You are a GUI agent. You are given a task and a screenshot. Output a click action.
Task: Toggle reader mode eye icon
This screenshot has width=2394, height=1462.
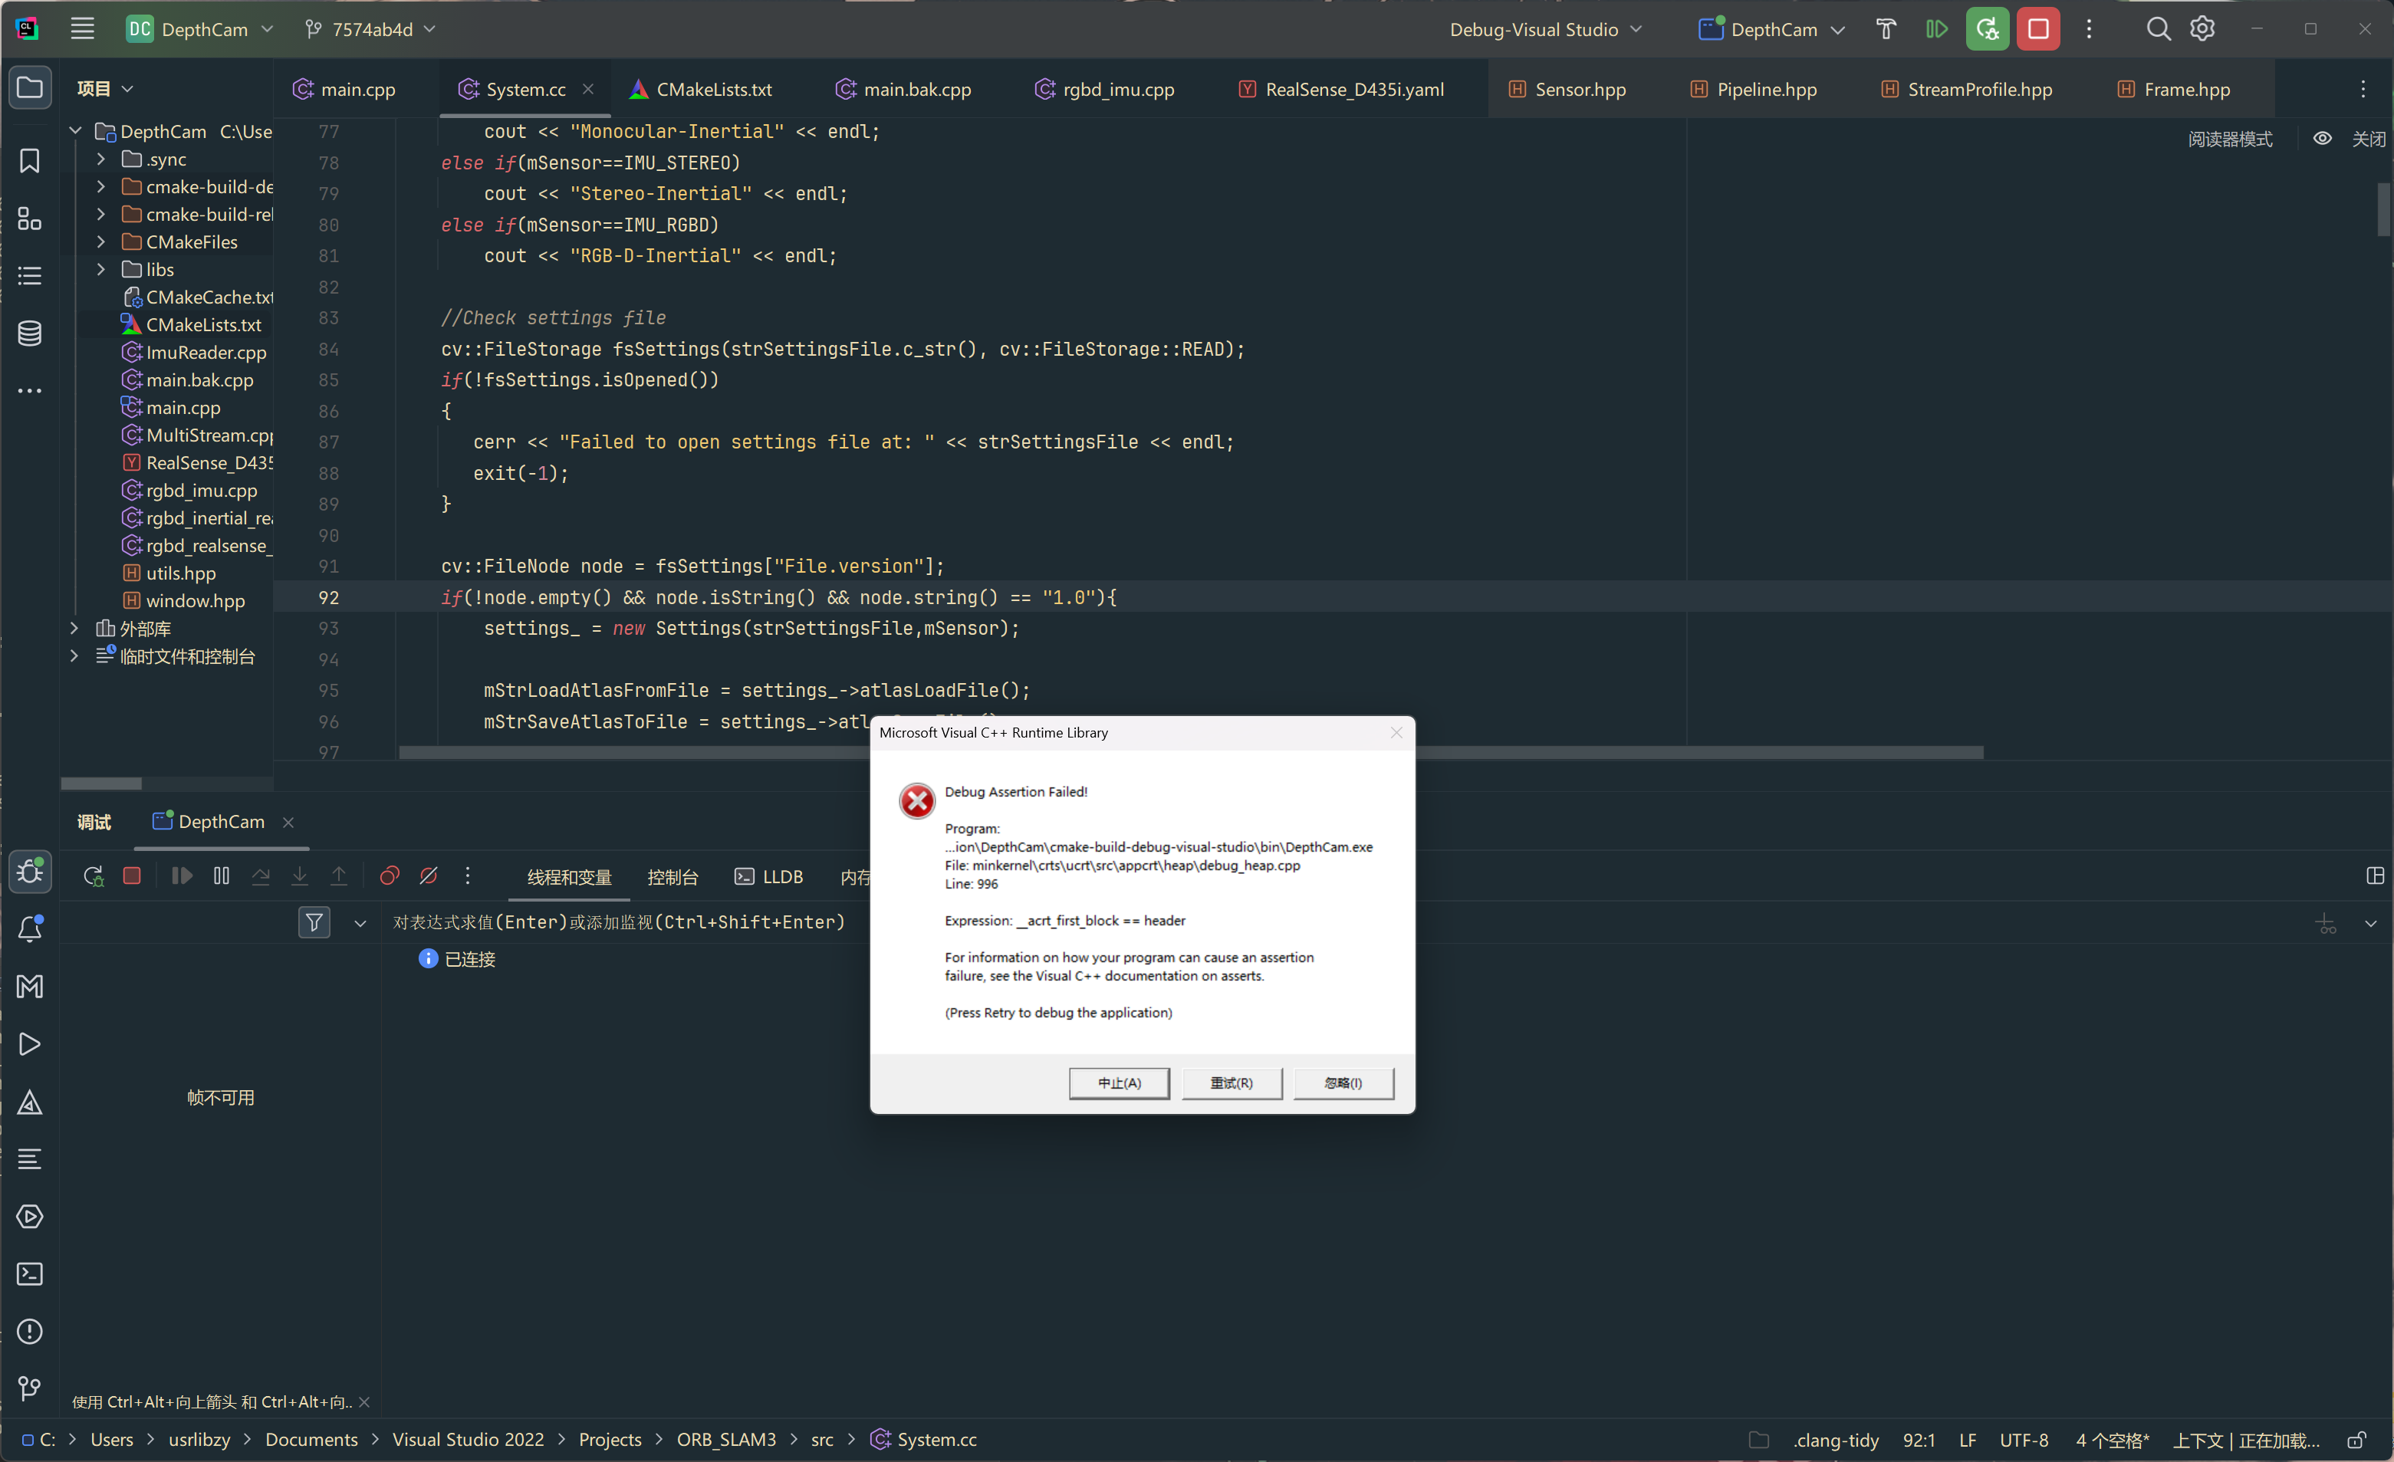click(2322, 139)
